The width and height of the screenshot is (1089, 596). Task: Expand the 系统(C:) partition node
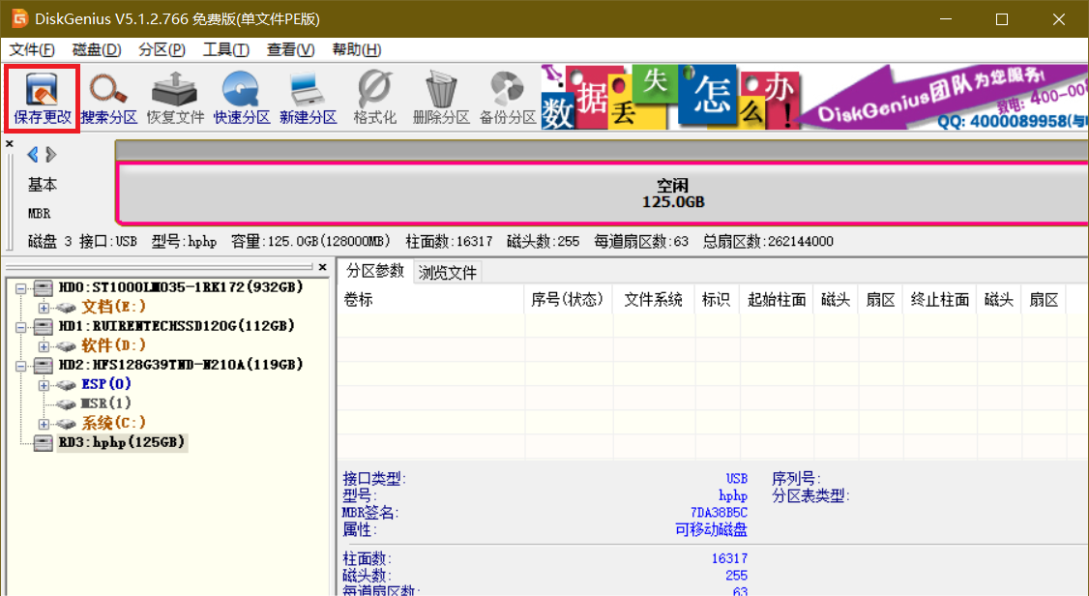[44, 424]
